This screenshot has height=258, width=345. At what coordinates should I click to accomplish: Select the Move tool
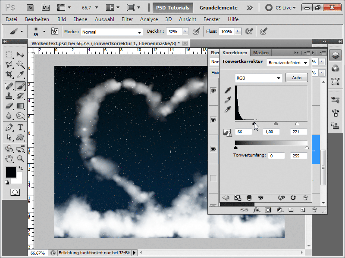click(x=20, y=54)
